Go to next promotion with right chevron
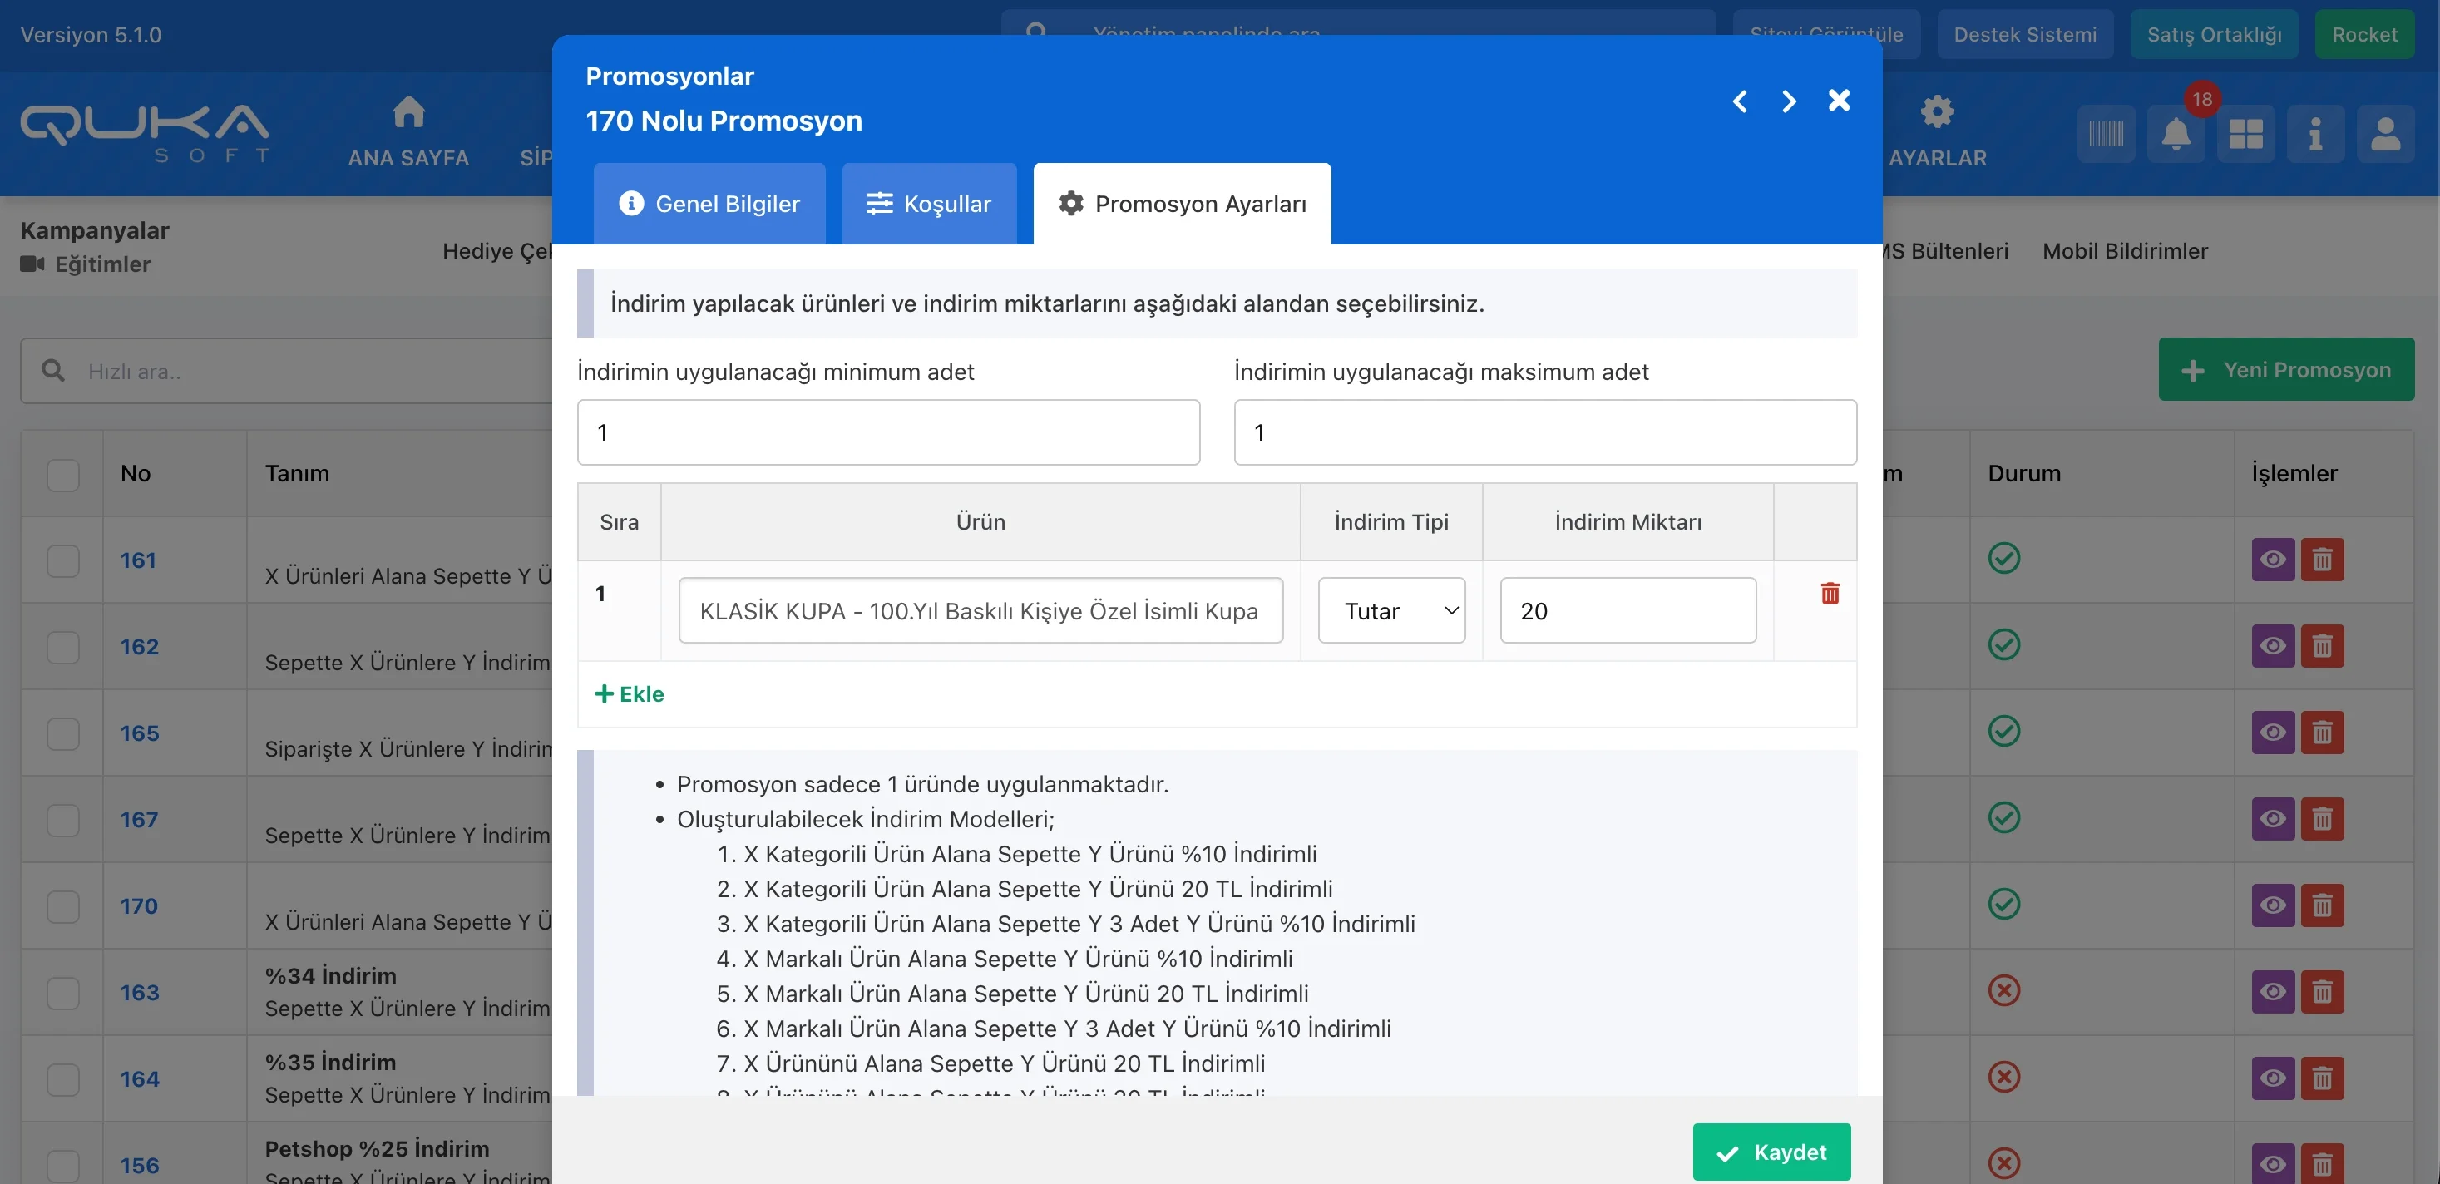Viewport: 2440px width, 1184px height. (1788, 101)
